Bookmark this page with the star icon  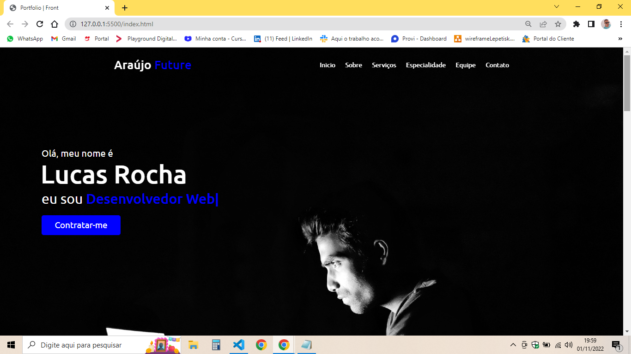tap(558, 23)
